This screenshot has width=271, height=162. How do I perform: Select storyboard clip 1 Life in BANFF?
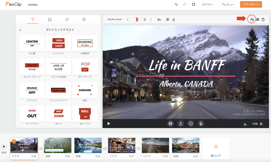click(x=24, y=149)
